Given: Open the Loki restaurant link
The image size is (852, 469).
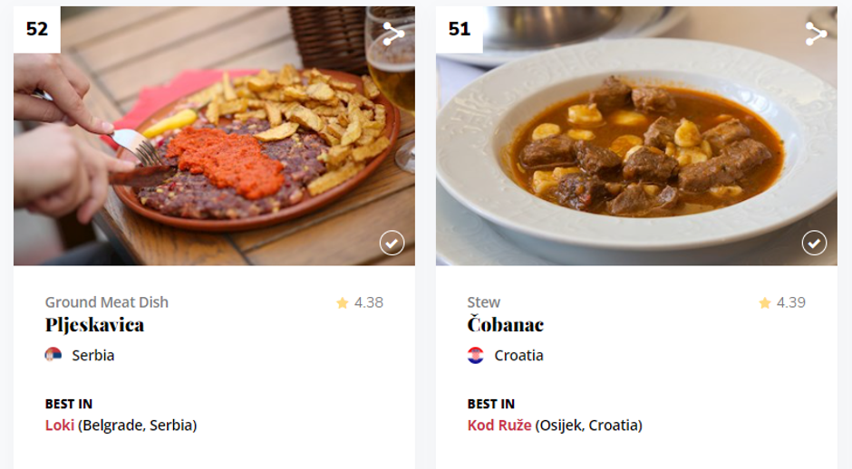Looking at the screenshot, I should (x=60, y=425).
